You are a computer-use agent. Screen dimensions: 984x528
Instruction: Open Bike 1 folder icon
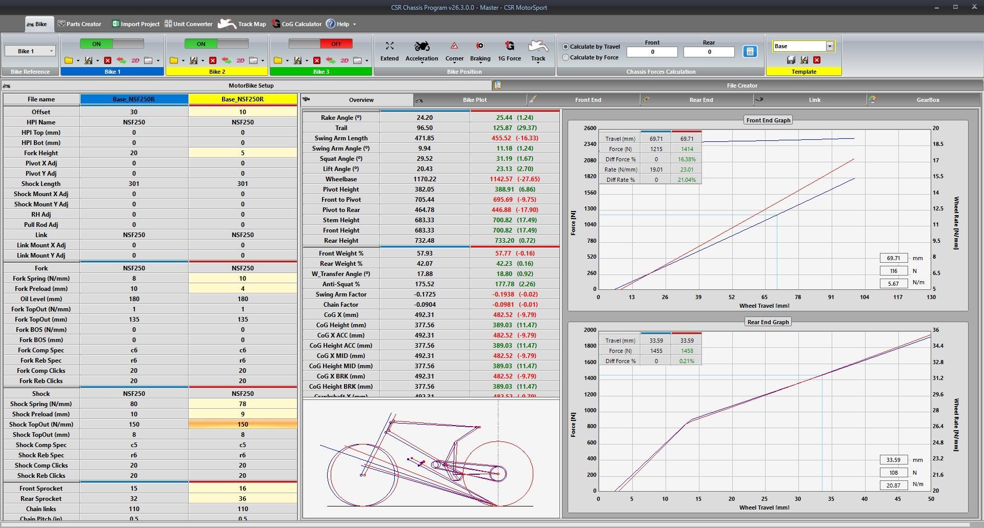(69, 60)
